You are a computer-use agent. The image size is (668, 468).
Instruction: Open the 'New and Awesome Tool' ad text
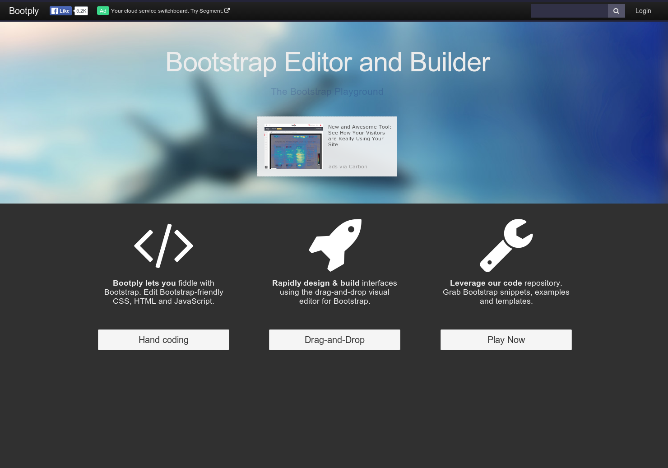click(x=360, y=136)
